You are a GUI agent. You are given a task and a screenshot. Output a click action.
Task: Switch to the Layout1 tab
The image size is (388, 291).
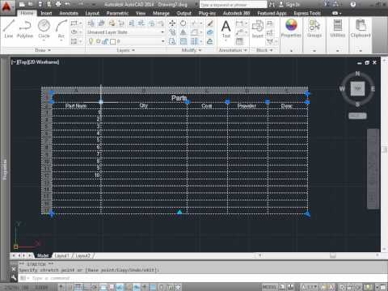pyautogui.click(x=62, y=255)
